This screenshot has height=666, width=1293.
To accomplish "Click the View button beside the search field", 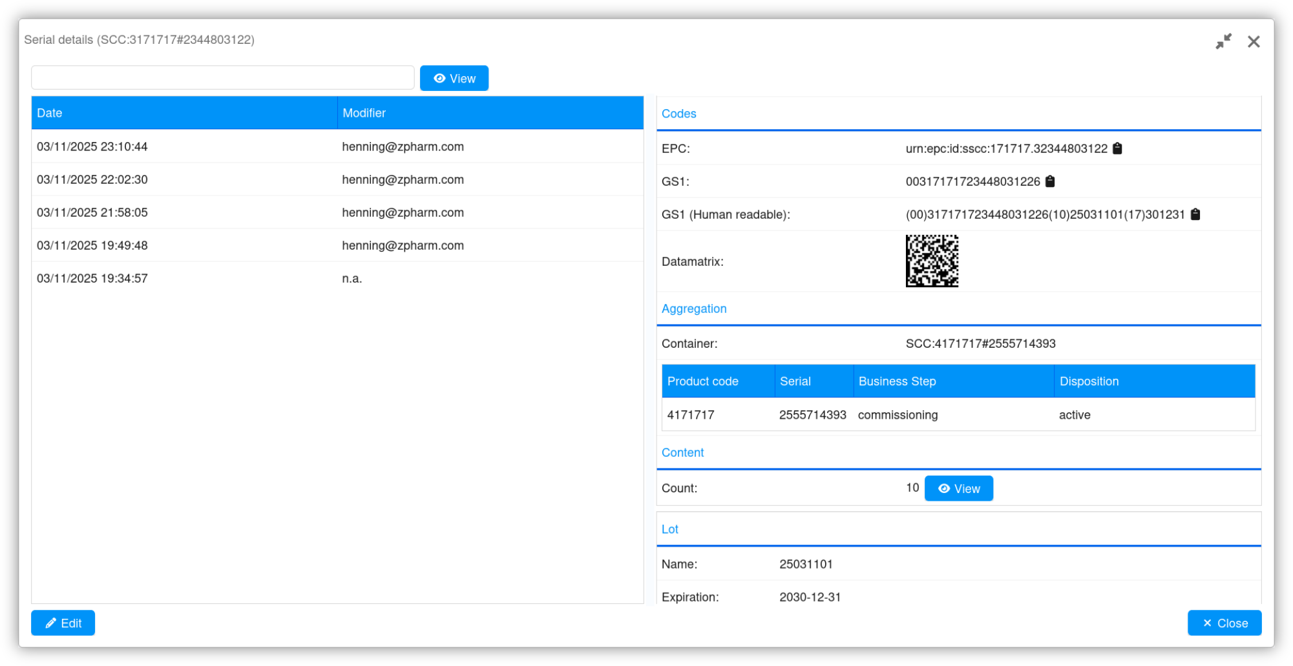I will click(454, 78).
